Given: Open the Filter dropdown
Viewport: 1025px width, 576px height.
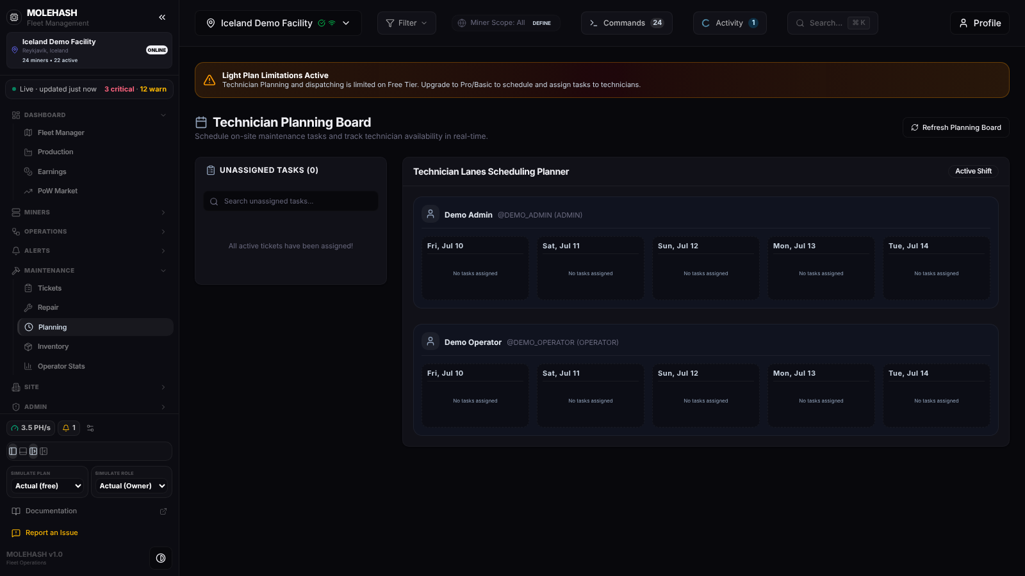Looking at the screenshot, I should click(407, 23).
